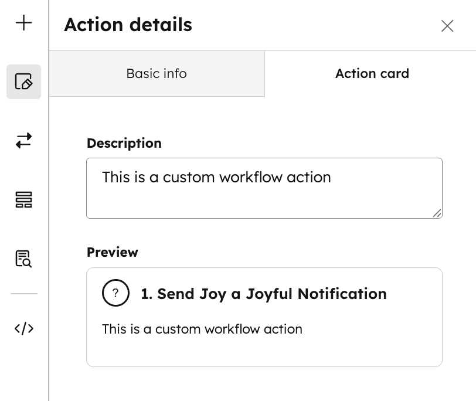Close the Action details panel

click(x=447, y=26)
